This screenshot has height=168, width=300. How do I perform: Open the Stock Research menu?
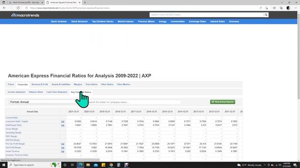pos(79,21)
